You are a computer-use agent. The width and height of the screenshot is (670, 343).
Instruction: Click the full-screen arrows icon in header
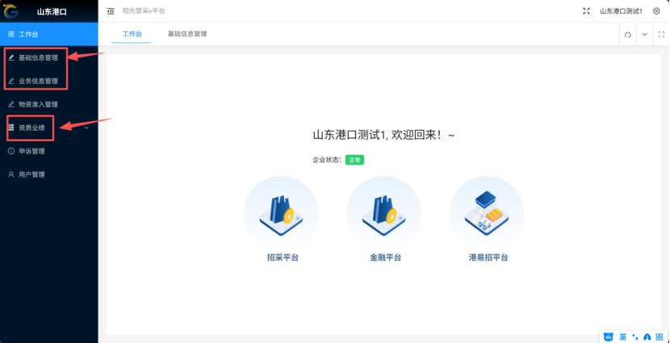585,11
